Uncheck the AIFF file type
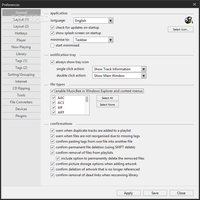Viewport: 200px width, 200px height. 54,112
